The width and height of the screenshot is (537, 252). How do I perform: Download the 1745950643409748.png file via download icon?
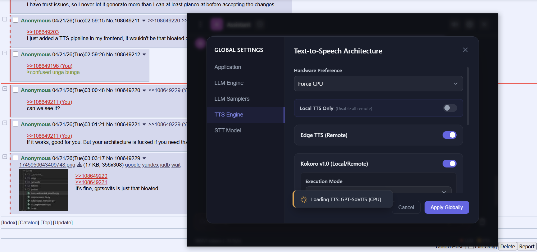pyautogui.click(x=79, y=165)
